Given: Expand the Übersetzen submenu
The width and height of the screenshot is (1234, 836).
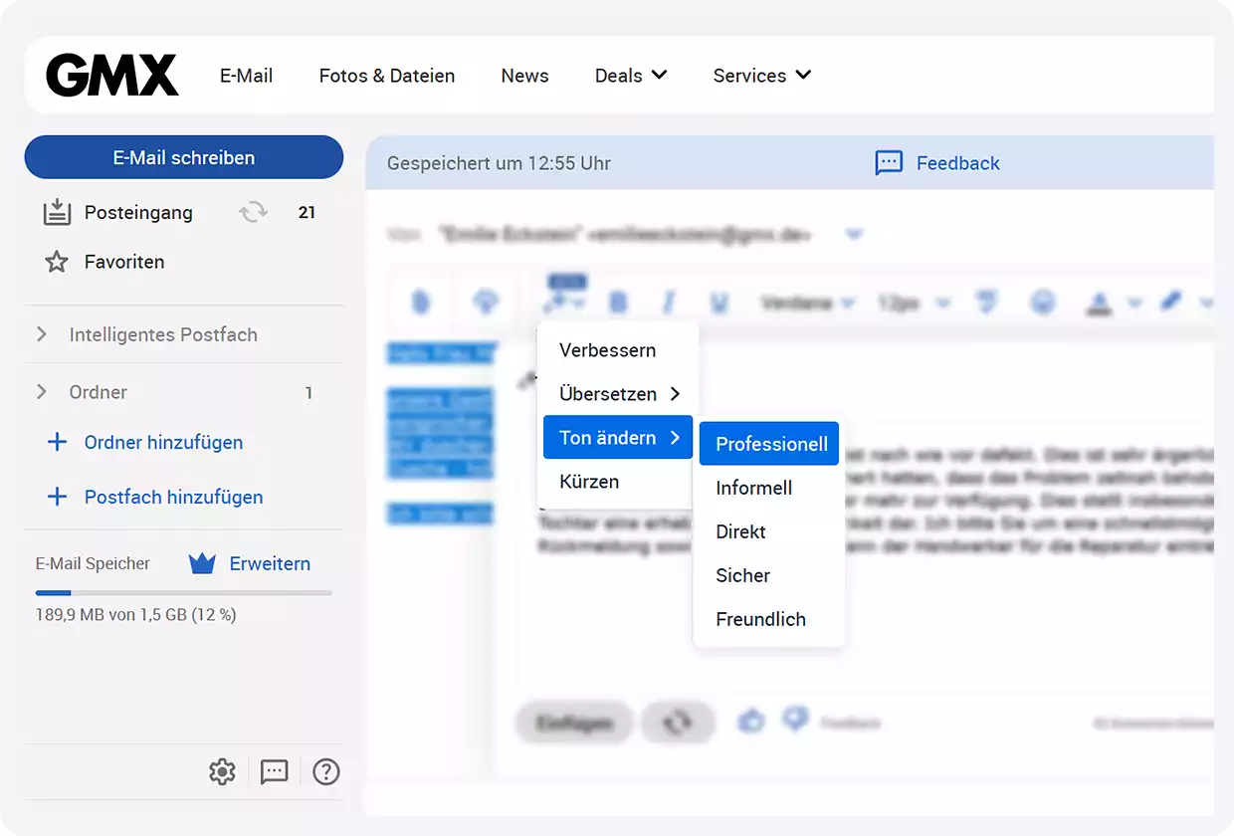Looking at the screenshot, I should [618, 394].
